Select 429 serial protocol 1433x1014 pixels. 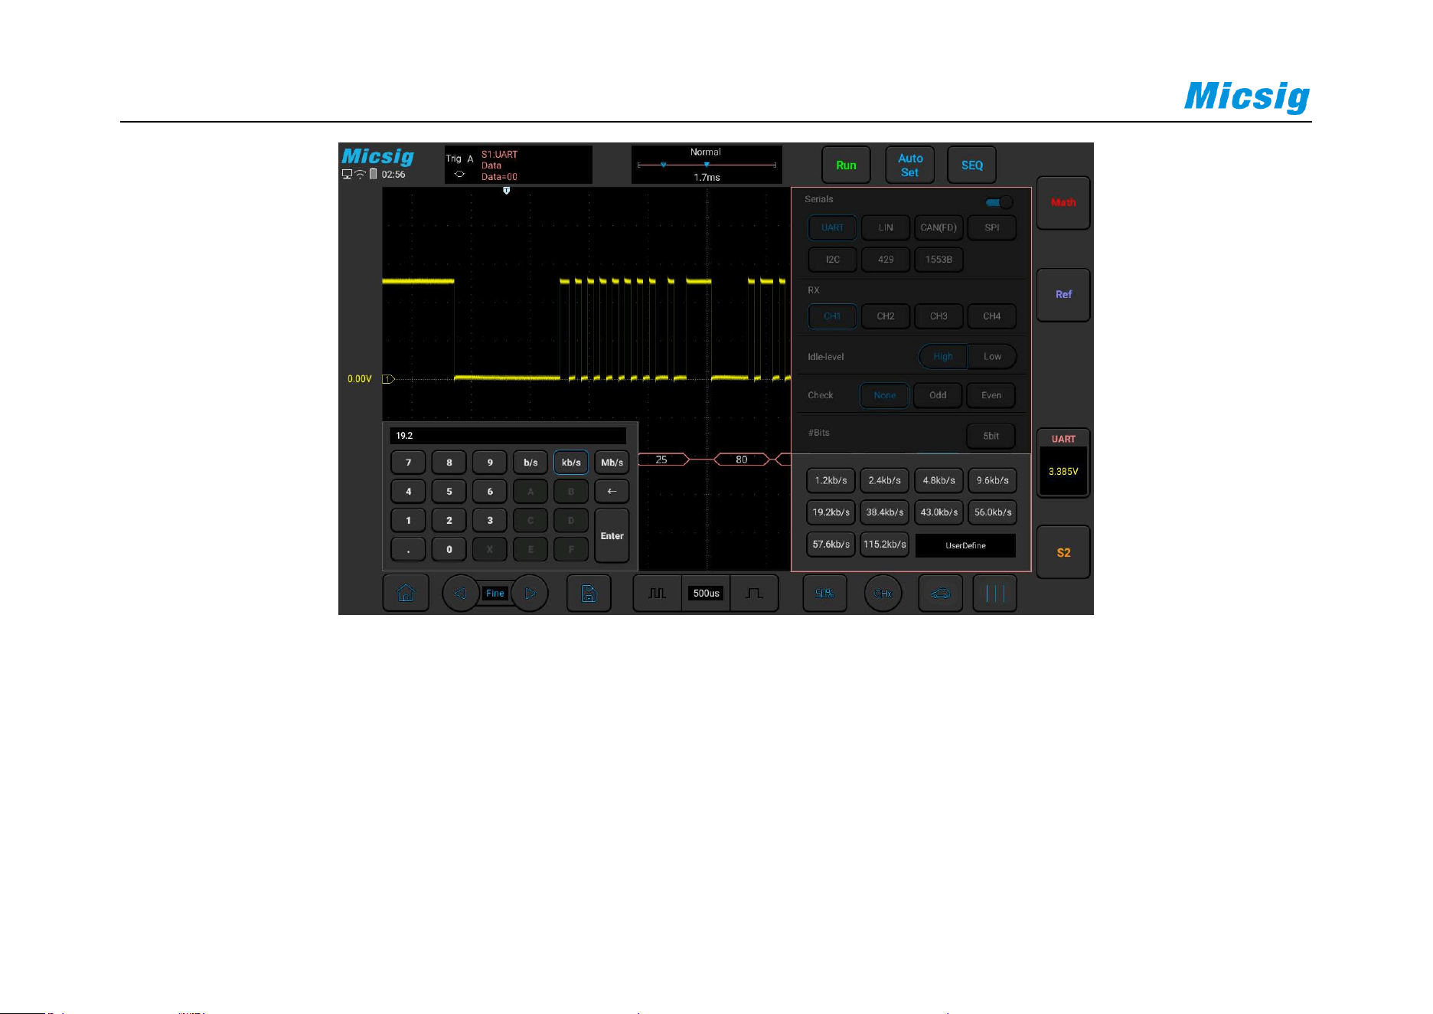click(x=886, y=260)
